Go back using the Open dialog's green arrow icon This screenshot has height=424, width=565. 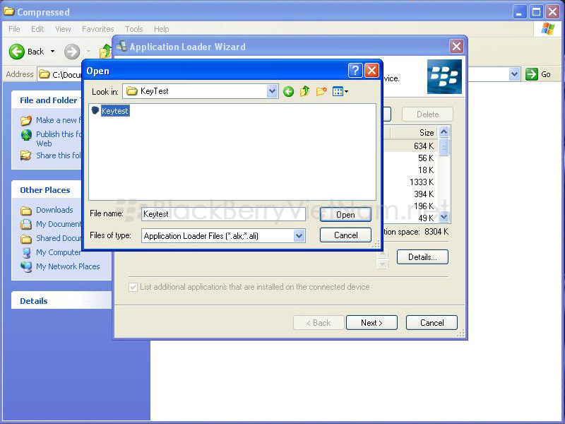[x=288, y=92]
